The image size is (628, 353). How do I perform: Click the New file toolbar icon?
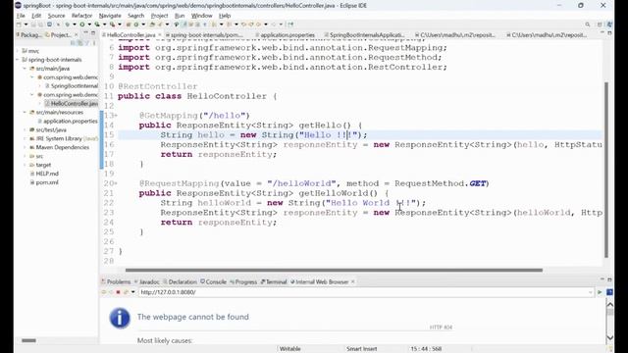(19, 25)
